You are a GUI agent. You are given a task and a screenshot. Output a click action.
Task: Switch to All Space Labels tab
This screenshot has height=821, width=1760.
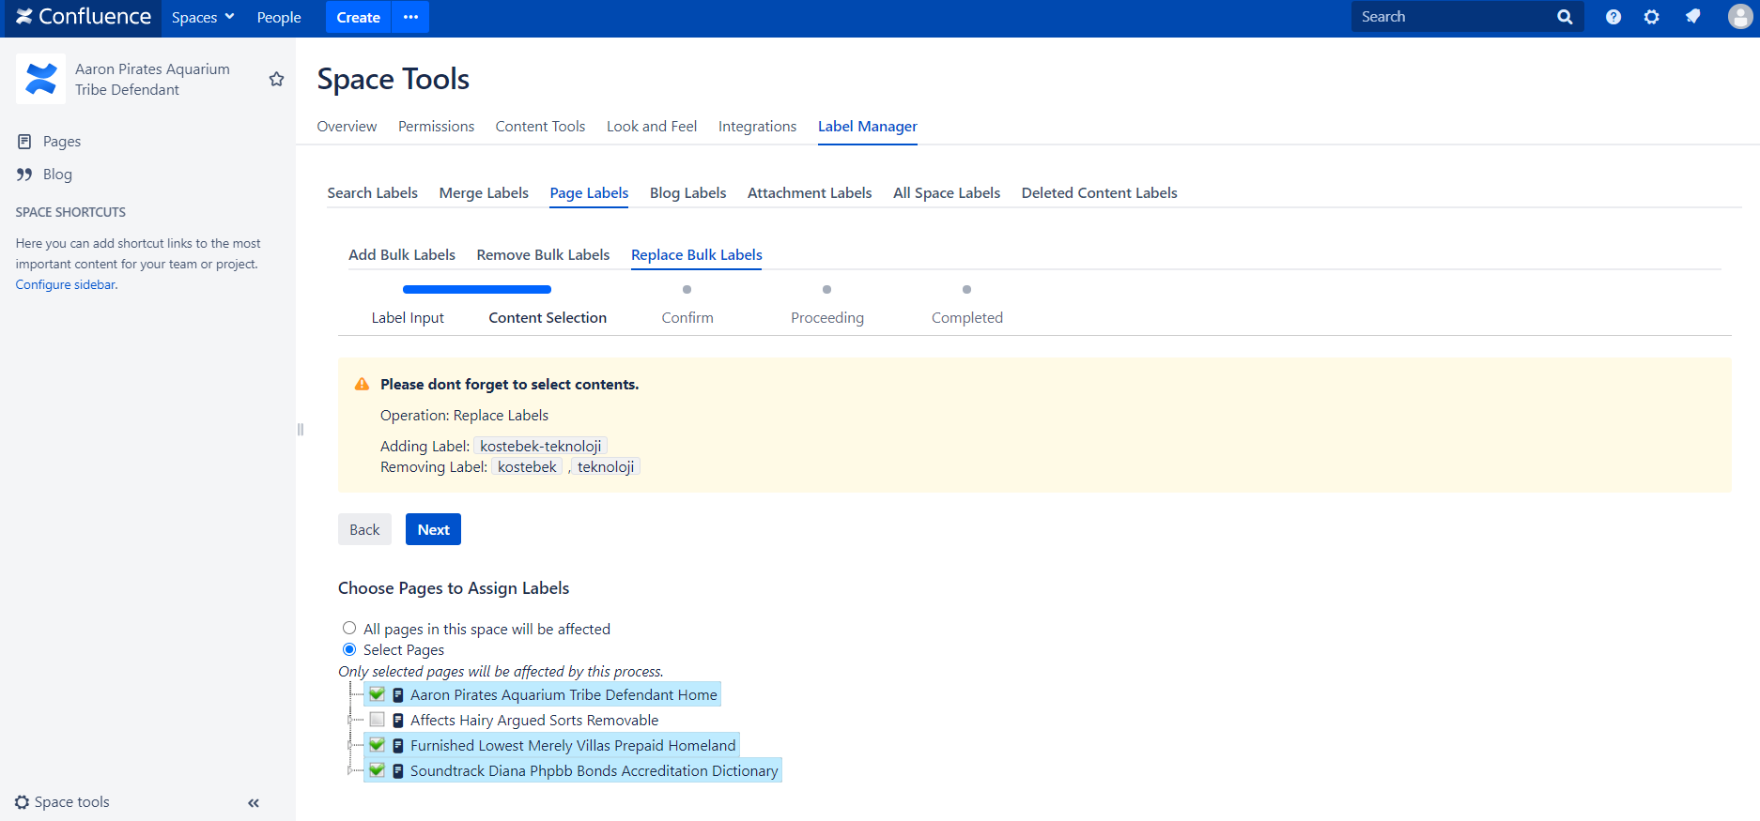click(x=947, y=193)
